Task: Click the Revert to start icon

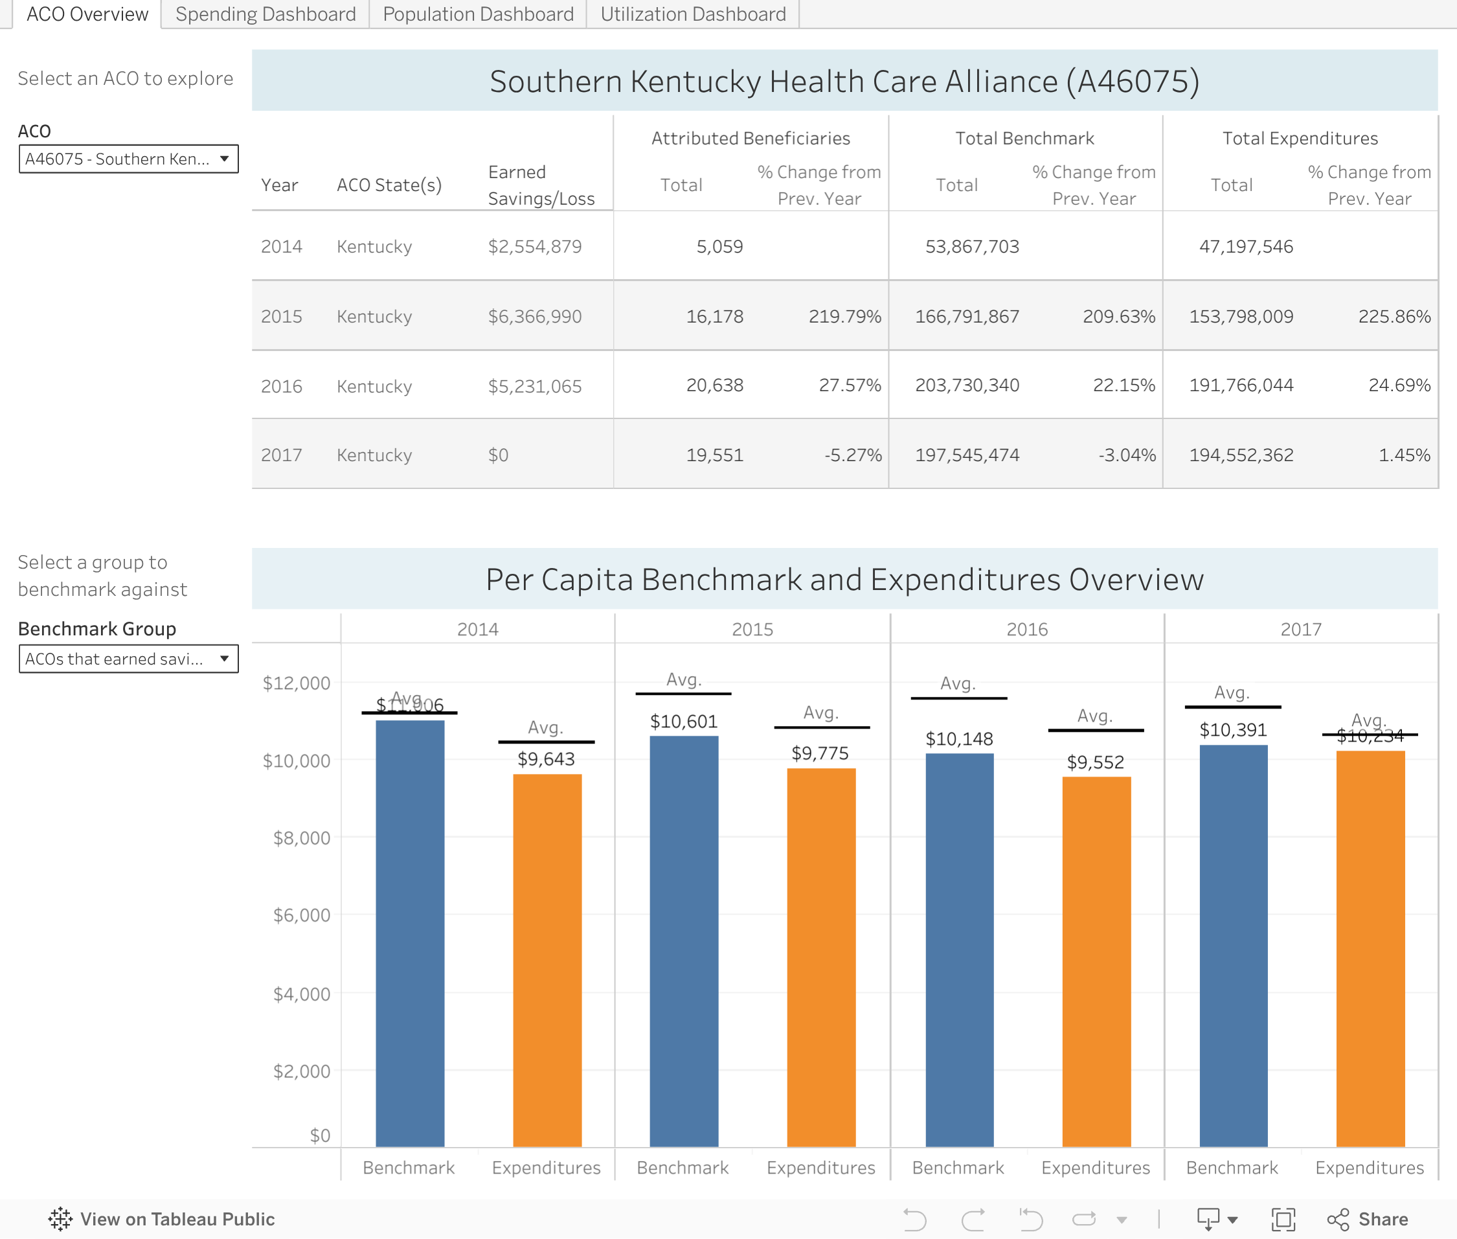Action: (x=1030, y=1220)
